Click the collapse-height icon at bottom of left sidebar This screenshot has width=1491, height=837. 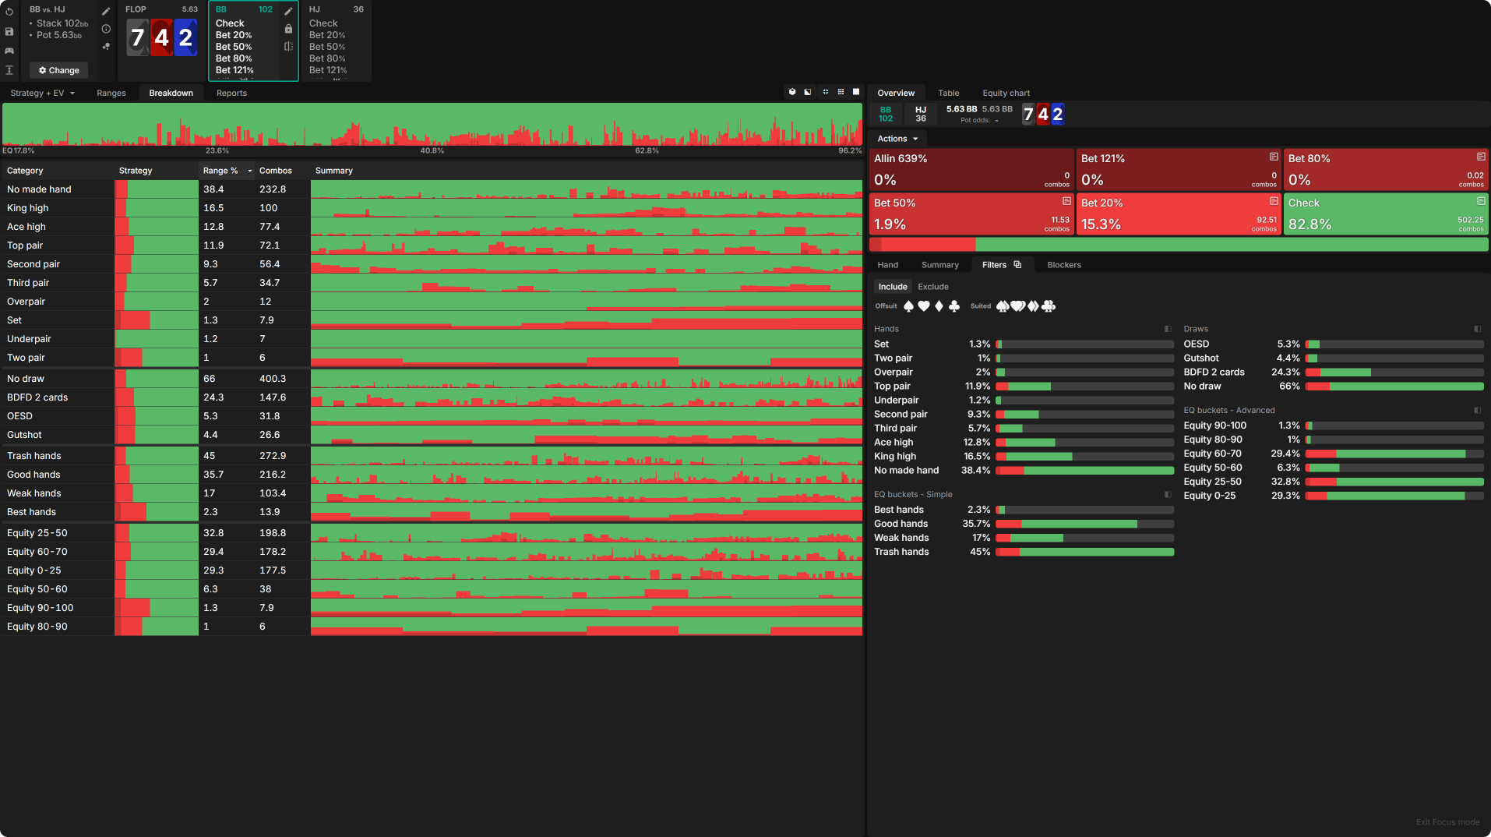coord(9,70)
